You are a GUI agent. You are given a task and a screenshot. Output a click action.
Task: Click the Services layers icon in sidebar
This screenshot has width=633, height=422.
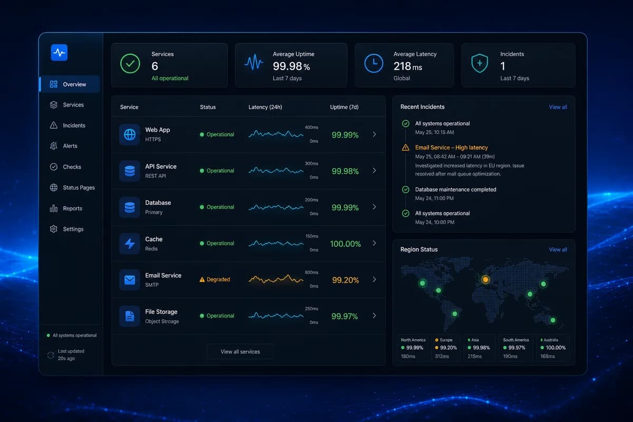pos(53,105)
